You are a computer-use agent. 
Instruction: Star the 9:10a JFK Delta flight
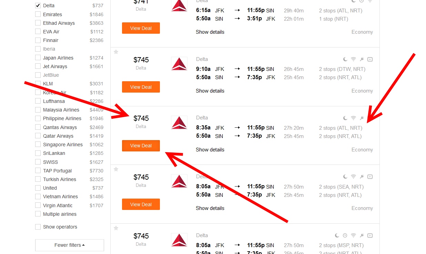(116, 52)
